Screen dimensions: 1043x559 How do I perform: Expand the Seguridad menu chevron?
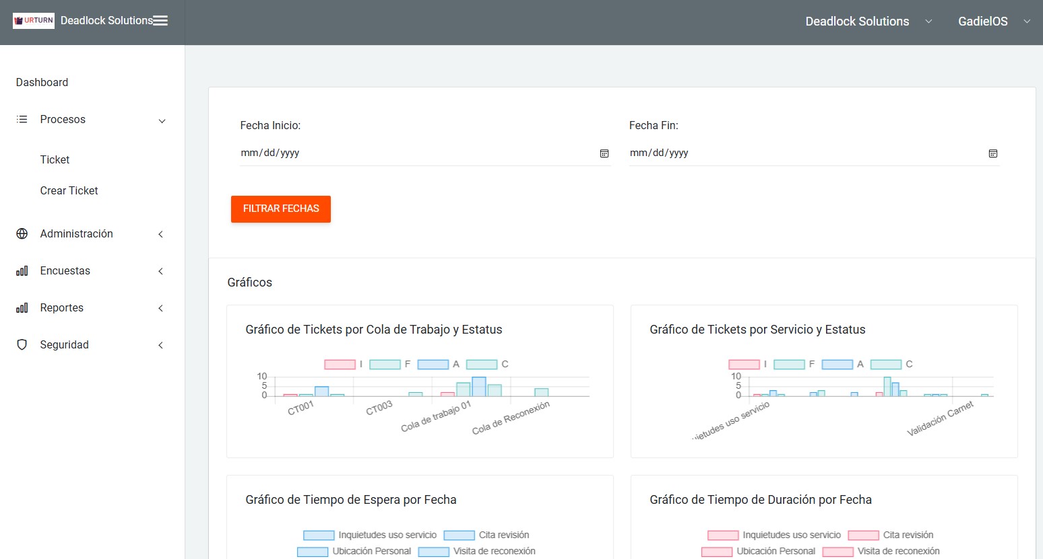coord(160,345)
